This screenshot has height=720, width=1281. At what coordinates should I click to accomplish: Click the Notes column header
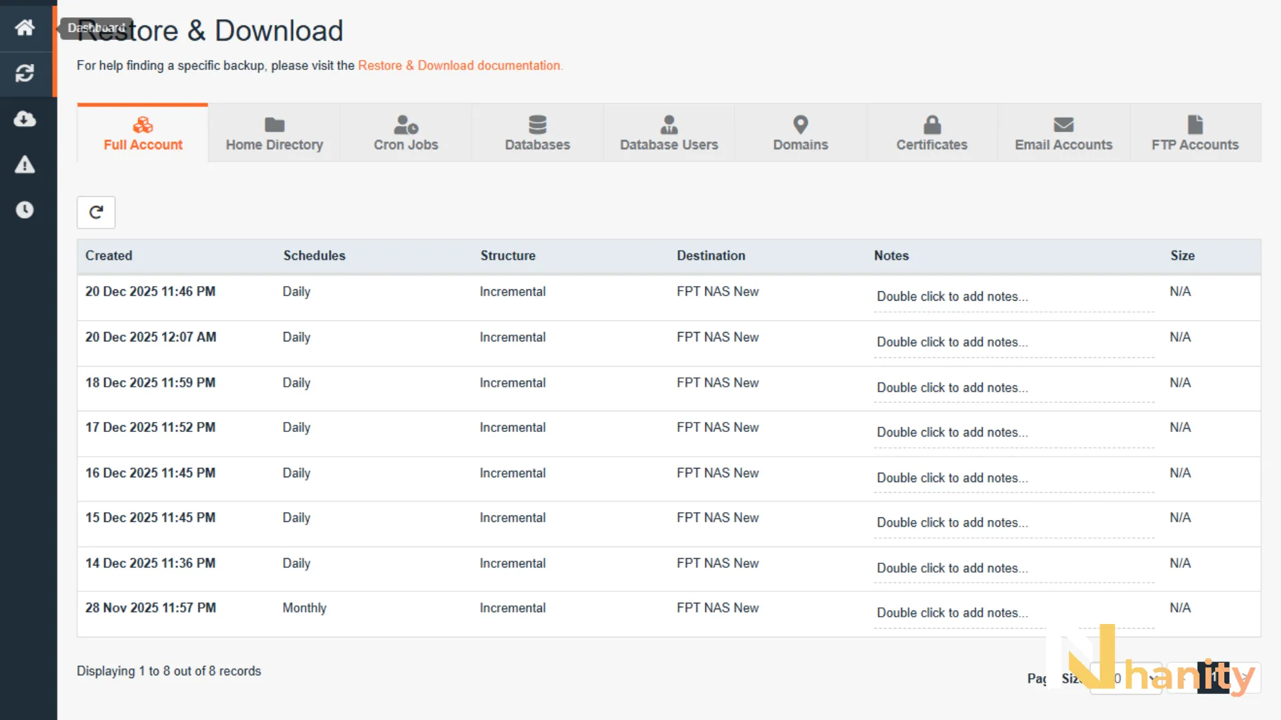[x=891, y=255]
